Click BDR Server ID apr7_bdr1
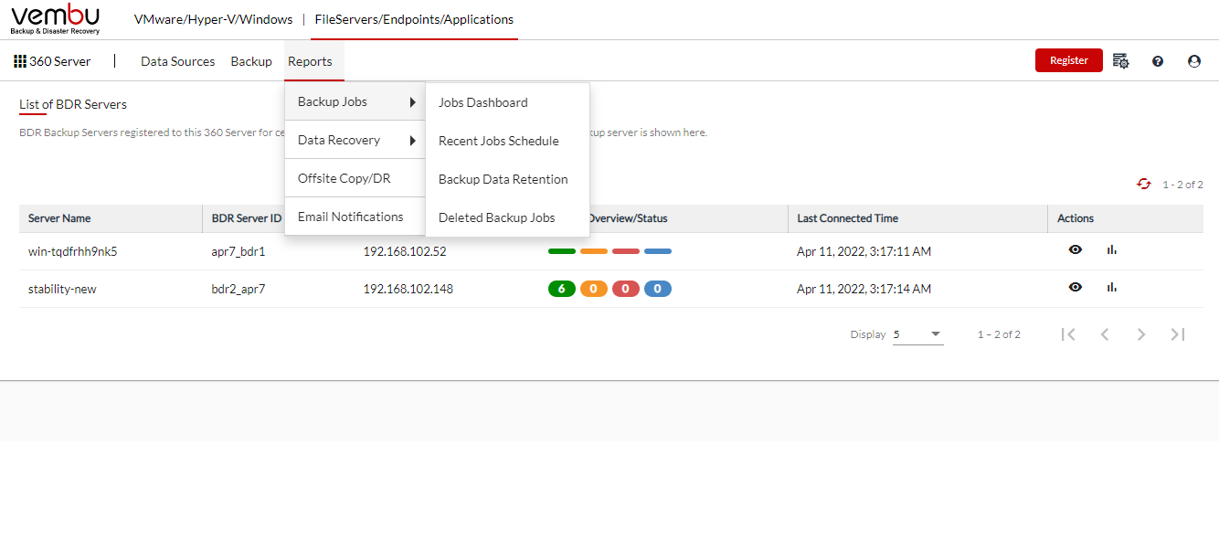 tap(238, 251)
